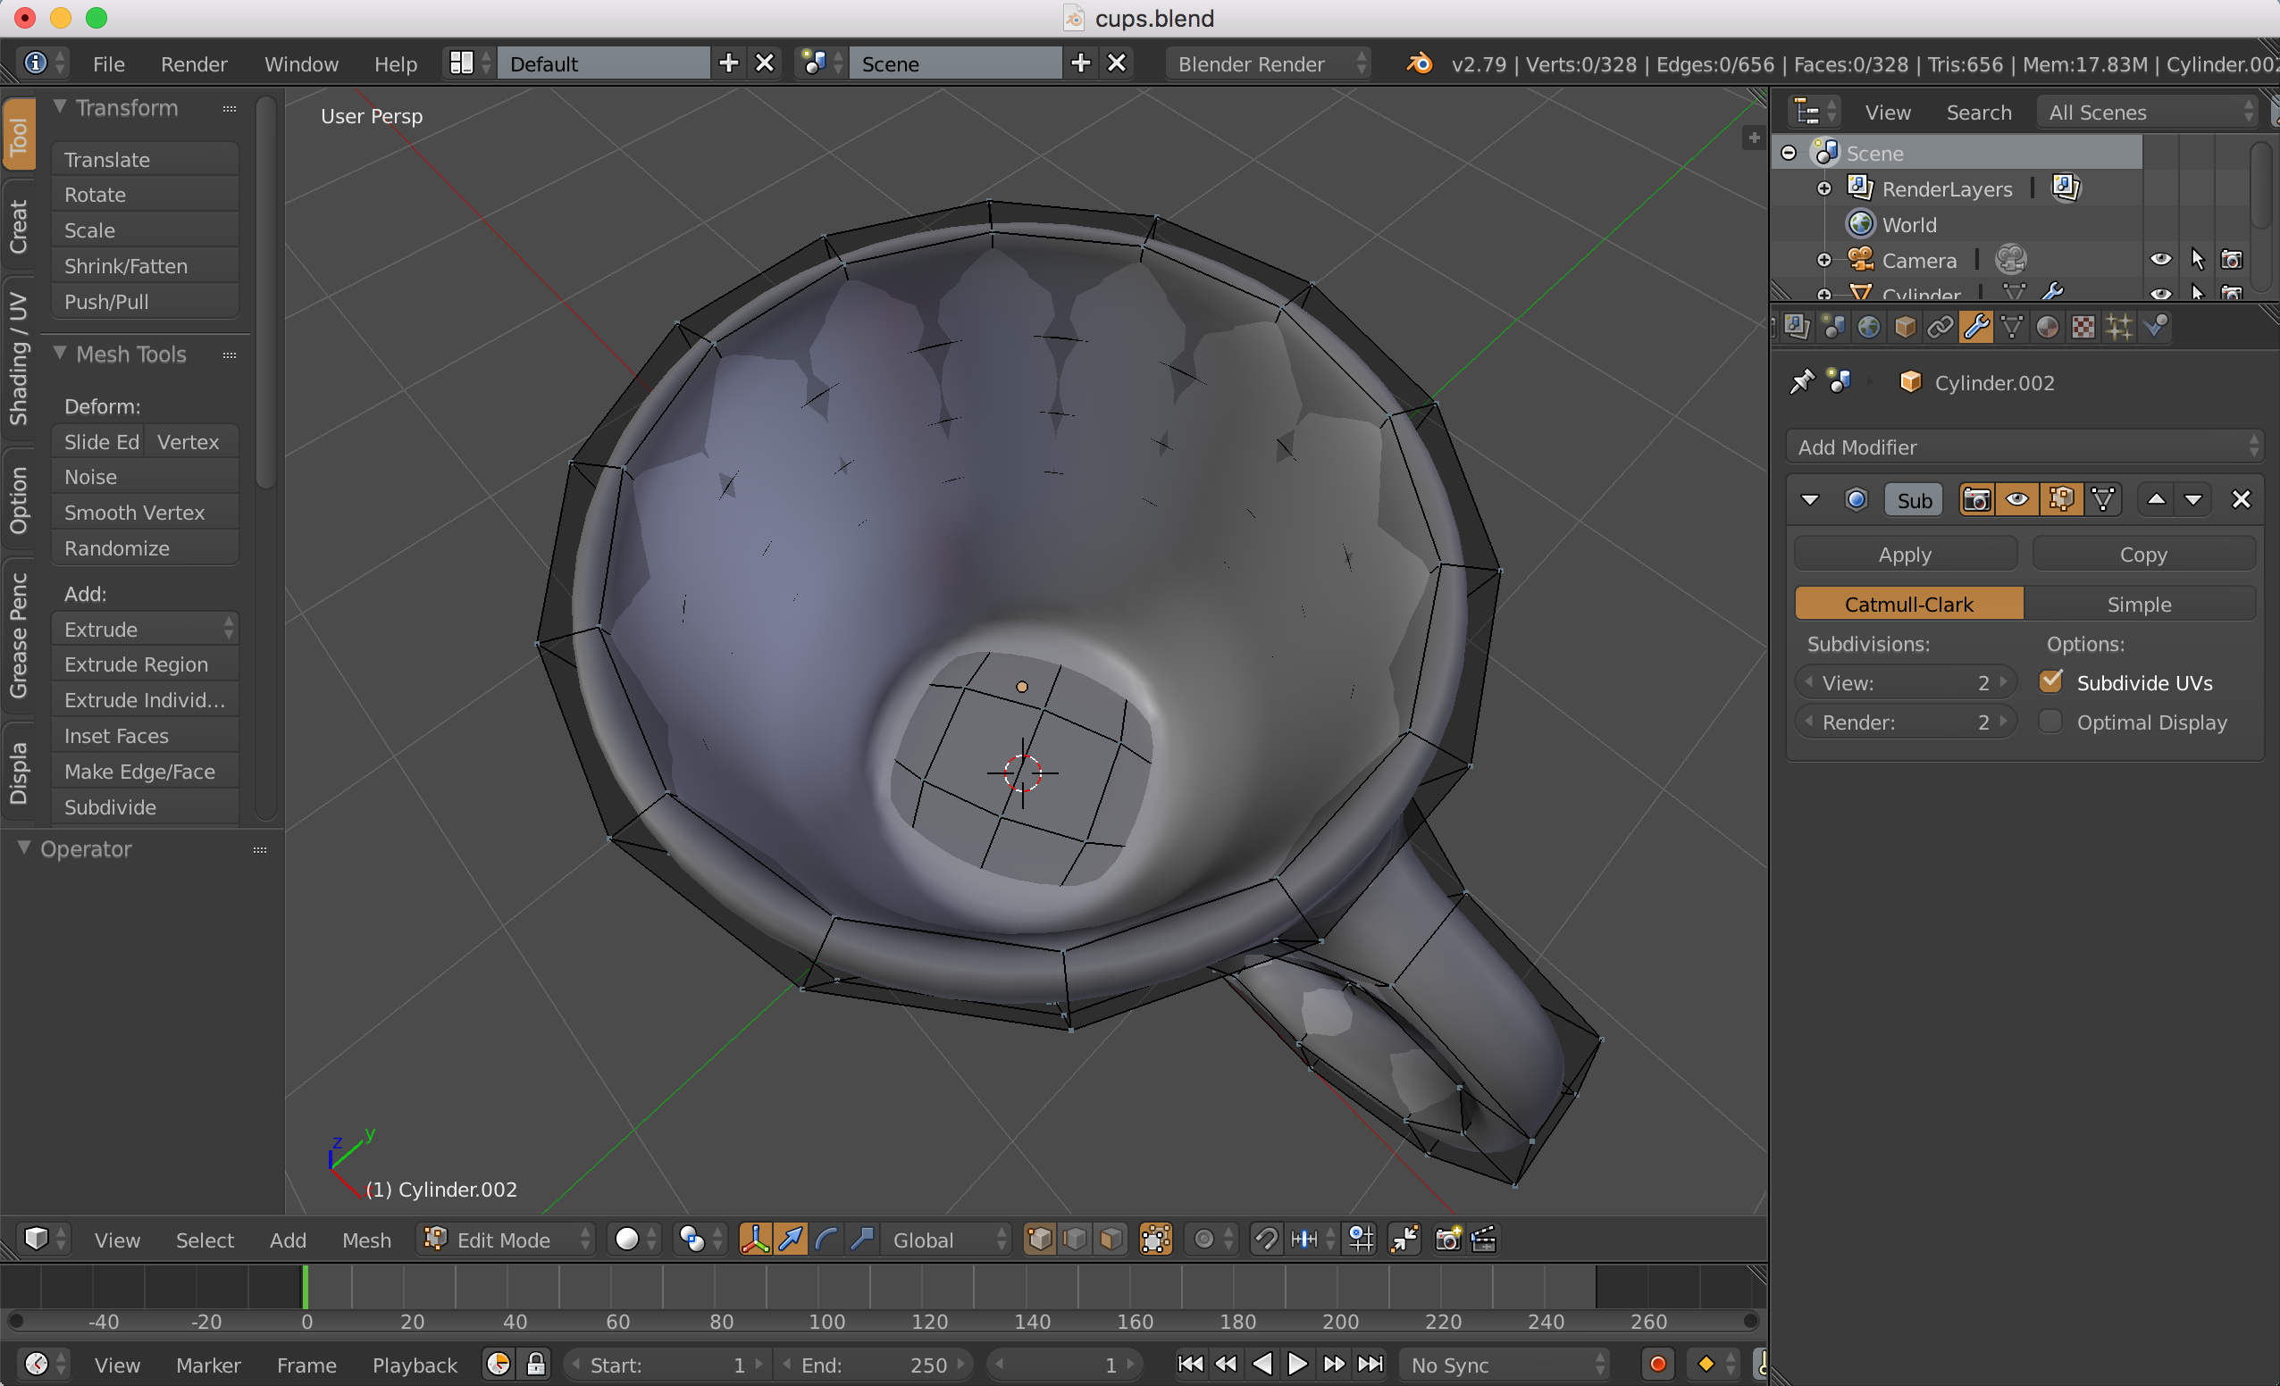Open the Material properties tab icon
The width and height of the screenshot is (2280, 1386).
[x=2047, y=328]
